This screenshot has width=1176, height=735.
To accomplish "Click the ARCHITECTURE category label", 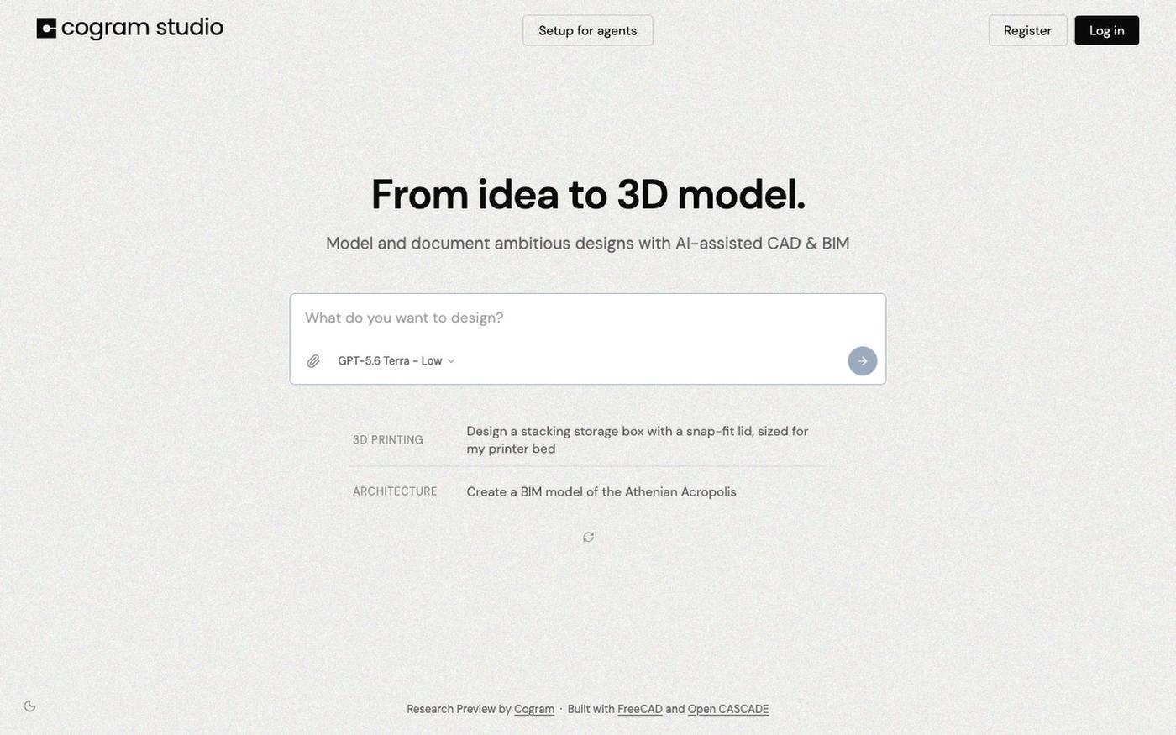I will (x=395, y=491).
